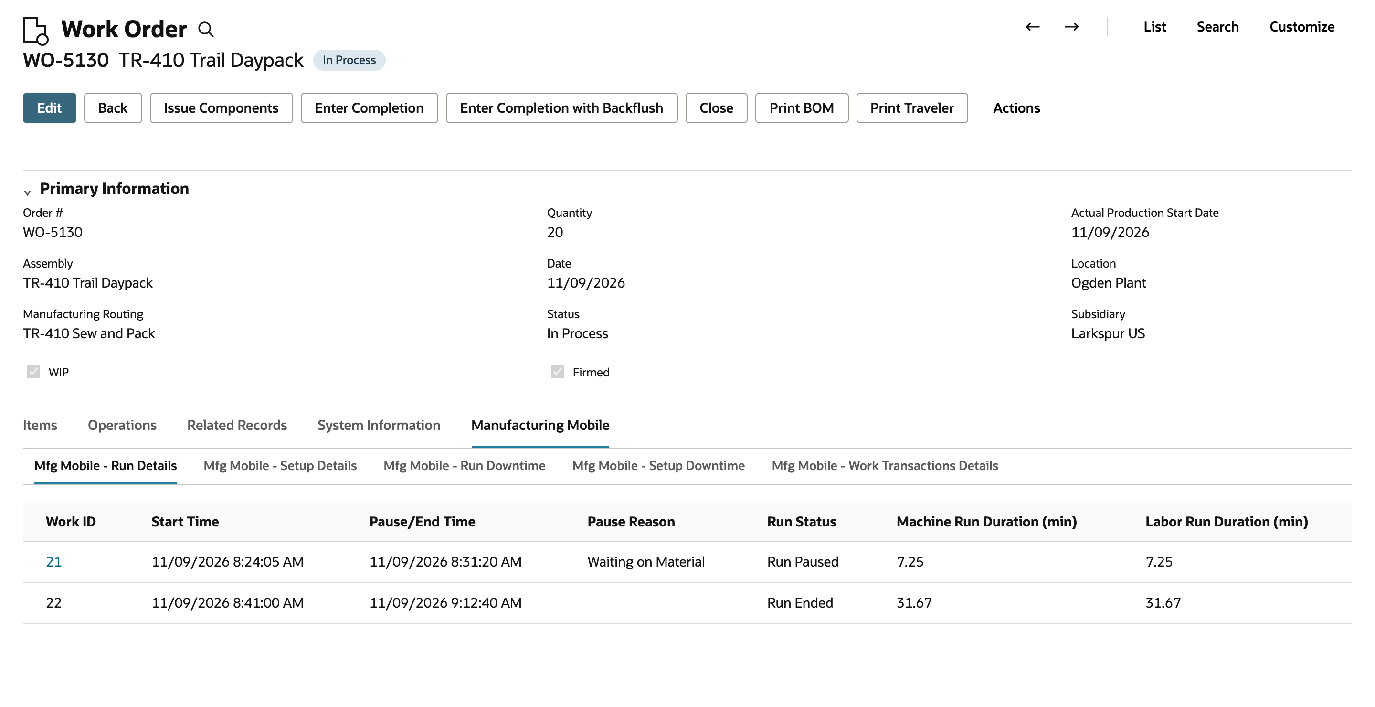This screenshot has height=707, width=1375.
Task: Click 'Run Ended' status cell
Action: (x=800, y=603)
